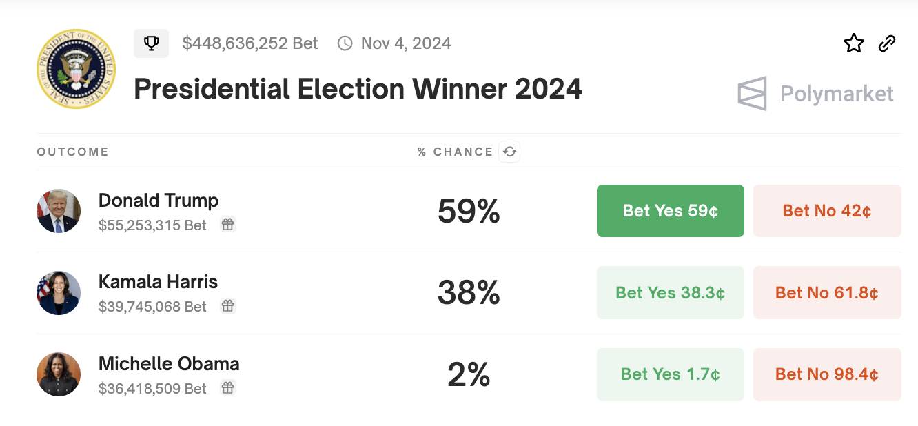The height and width of the screenshot is (426, 918).
Task: Click the trophy icon badge
Action: click(x=151, y=43)
